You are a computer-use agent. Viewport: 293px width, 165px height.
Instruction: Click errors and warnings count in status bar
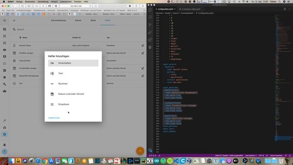click(152, 155)
